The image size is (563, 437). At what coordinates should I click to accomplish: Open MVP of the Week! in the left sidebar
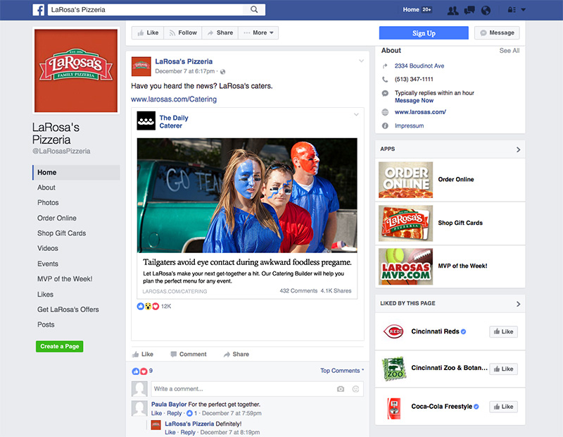(65, 278)
